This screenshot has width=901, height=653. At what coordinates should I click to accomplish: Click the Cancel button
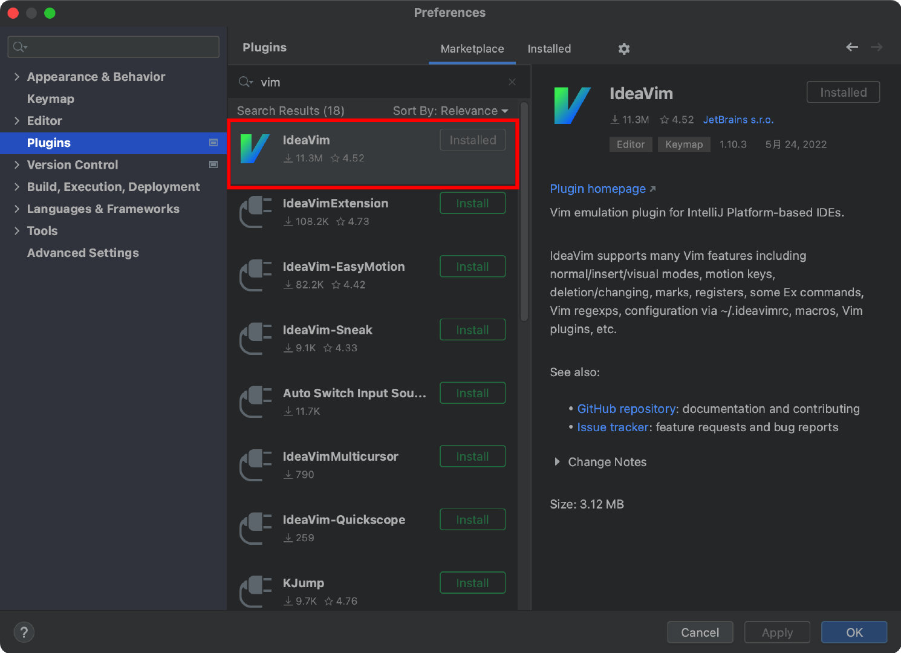click(700, 632)
